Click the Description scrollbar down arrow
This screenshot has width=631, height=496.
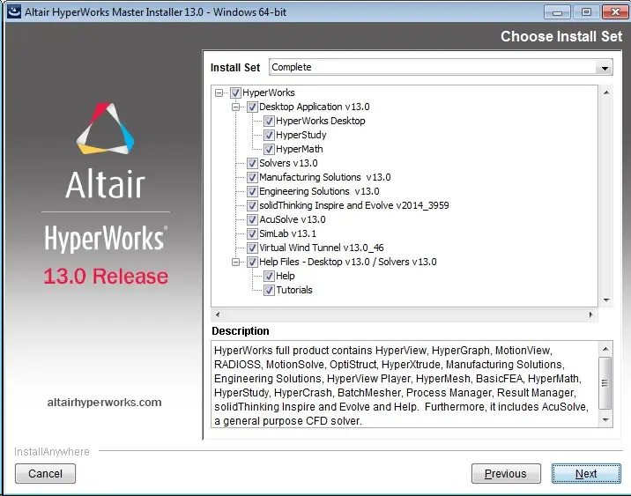(x=605, y=420)
